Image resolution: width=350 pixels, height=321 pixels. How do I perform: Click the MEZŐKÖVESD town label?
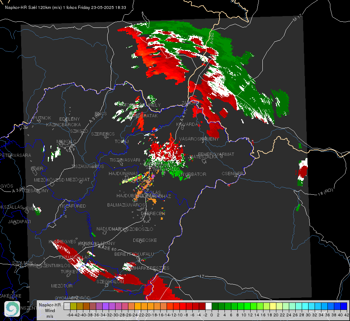click(x=49, y=180)
